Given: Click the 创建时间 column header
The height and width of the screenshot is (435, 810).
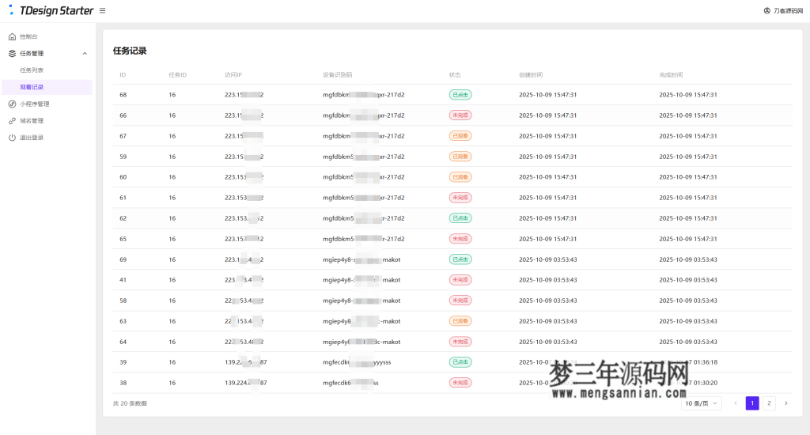Looking at the screenshot, I should pos(531,75).
